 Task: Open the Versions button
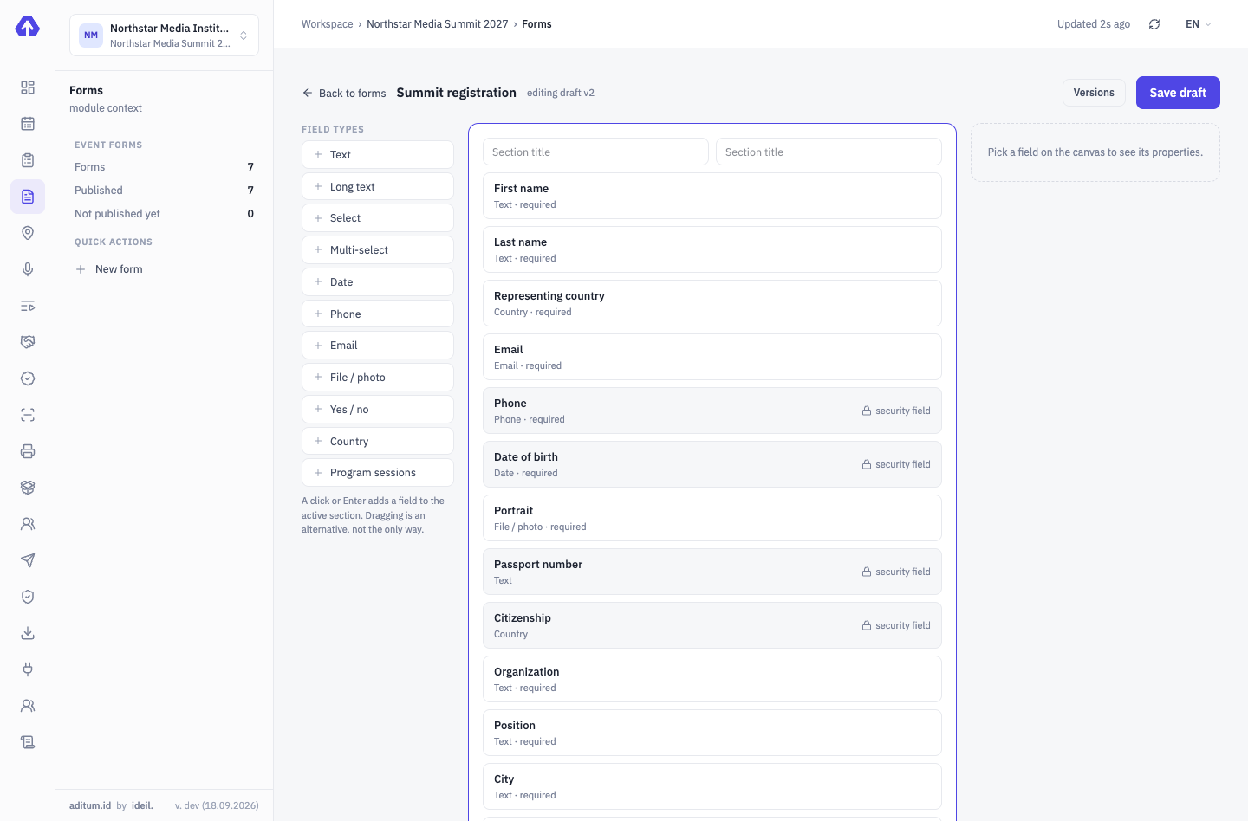(x=1094, y=93)
